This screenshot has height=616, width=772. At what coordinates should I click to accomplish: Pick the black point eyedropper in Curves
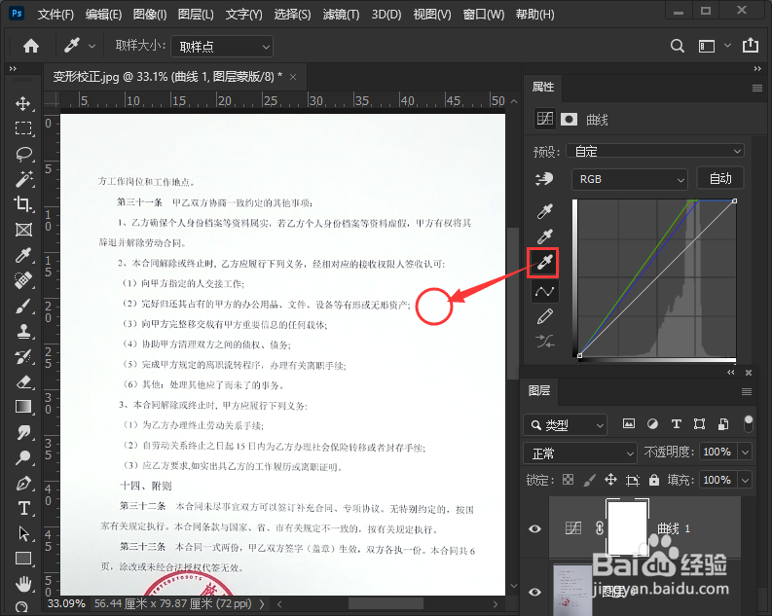click(x=544, y=211)
